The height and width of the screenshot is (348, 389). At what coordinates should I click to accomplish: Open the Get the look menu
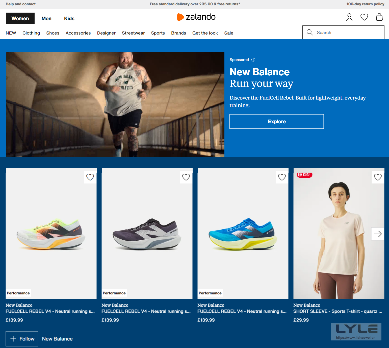pos(205,33)
